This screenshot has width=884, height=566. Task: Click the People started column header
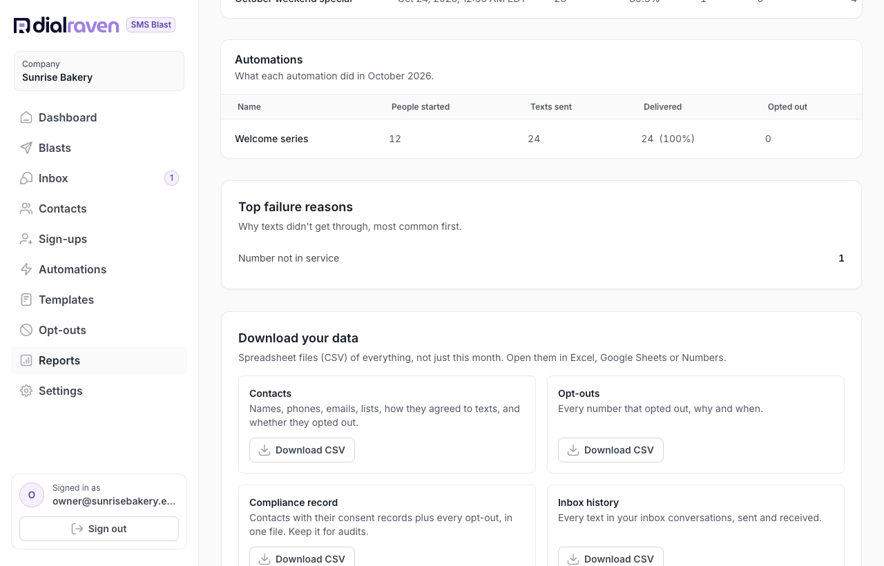tap(421, 107)
